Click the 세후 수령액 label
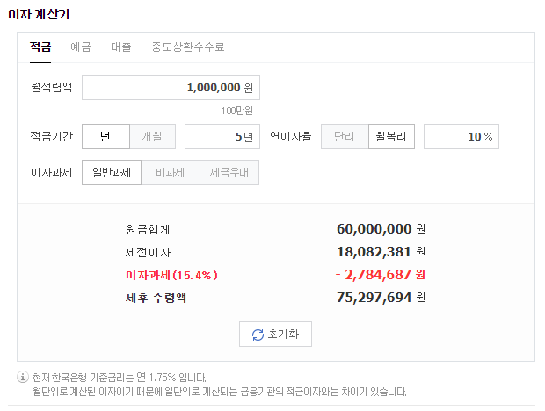The image size is (545, 411). point(156,298)
